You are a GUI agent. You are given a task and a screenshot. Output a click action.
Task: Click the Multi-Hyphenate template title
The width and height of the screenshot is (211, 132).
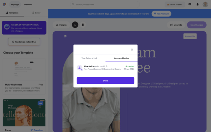tap(14, 84)
